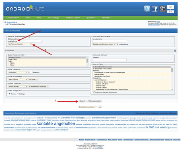Screen dimensions: 181x149
Task: Click the Schlüsselwörter input field
Action: pyautogui.click(x=25, y=41)
